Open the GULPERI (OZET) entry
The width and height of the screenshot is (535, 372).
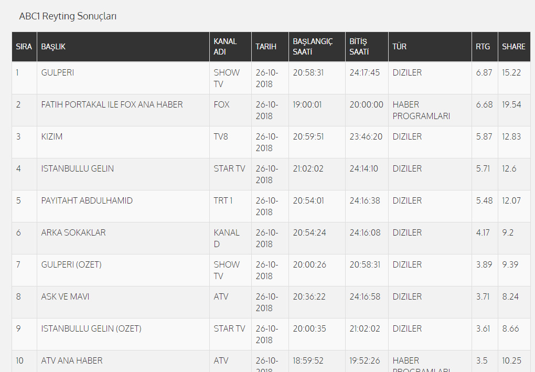tap(71, 265)
